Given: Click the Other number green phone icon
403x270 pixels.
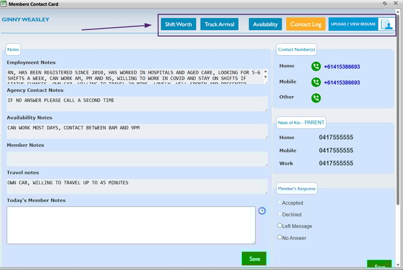Looking at the screenshot, I should point(316,97).
